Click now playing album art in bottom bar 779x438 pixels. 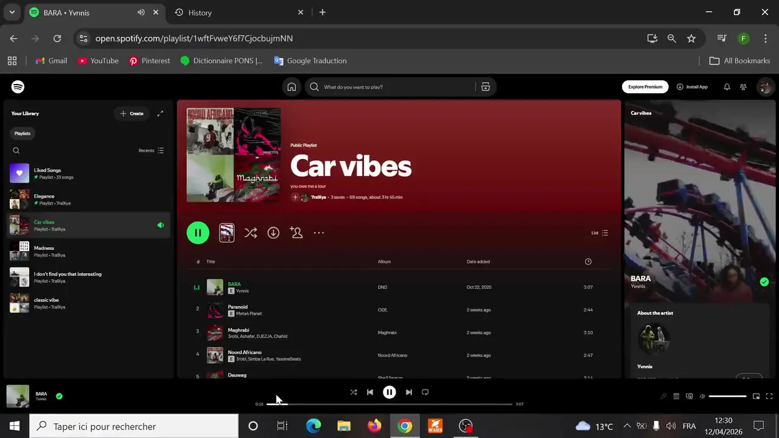(18, 396)
